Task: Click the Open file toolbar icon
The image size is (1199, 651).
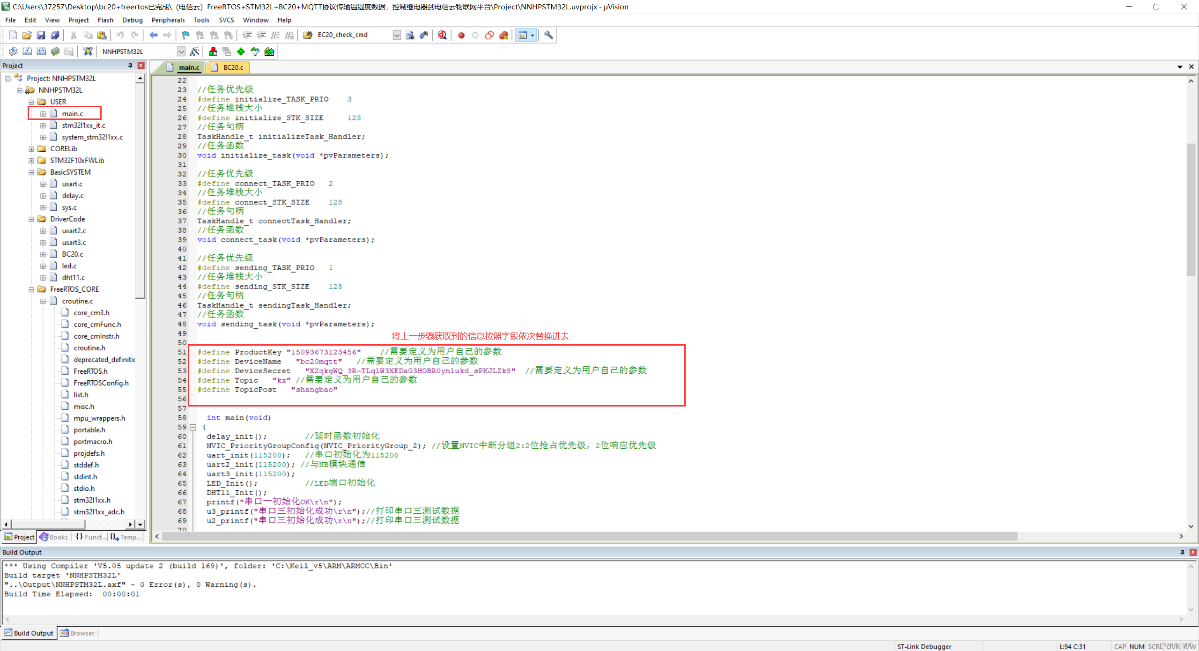Action: [27, 35]
